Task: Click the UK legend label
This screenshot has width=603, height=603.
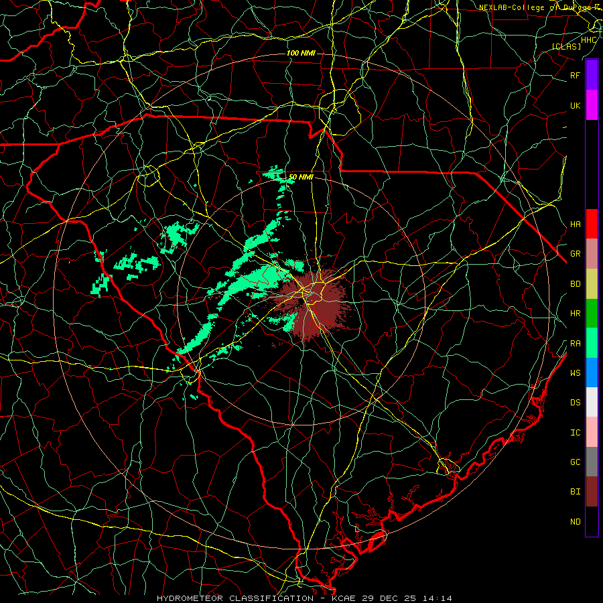Action: [575, 105]
